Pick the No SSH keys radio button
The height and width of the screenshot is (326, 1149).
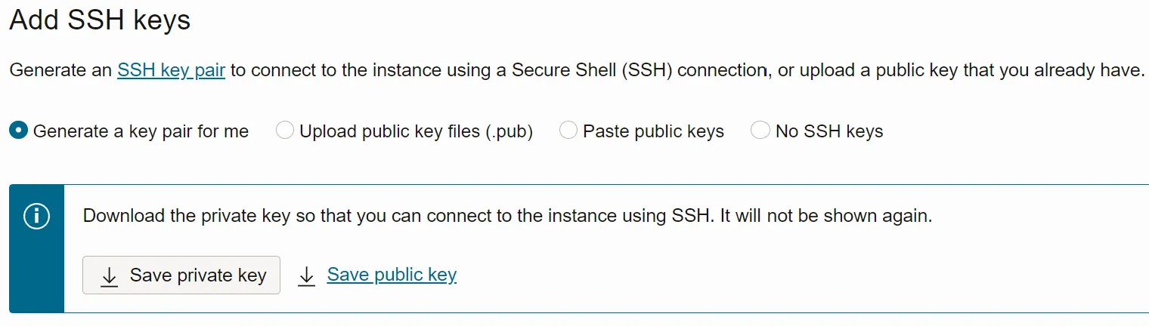click(x=760, y=131)
